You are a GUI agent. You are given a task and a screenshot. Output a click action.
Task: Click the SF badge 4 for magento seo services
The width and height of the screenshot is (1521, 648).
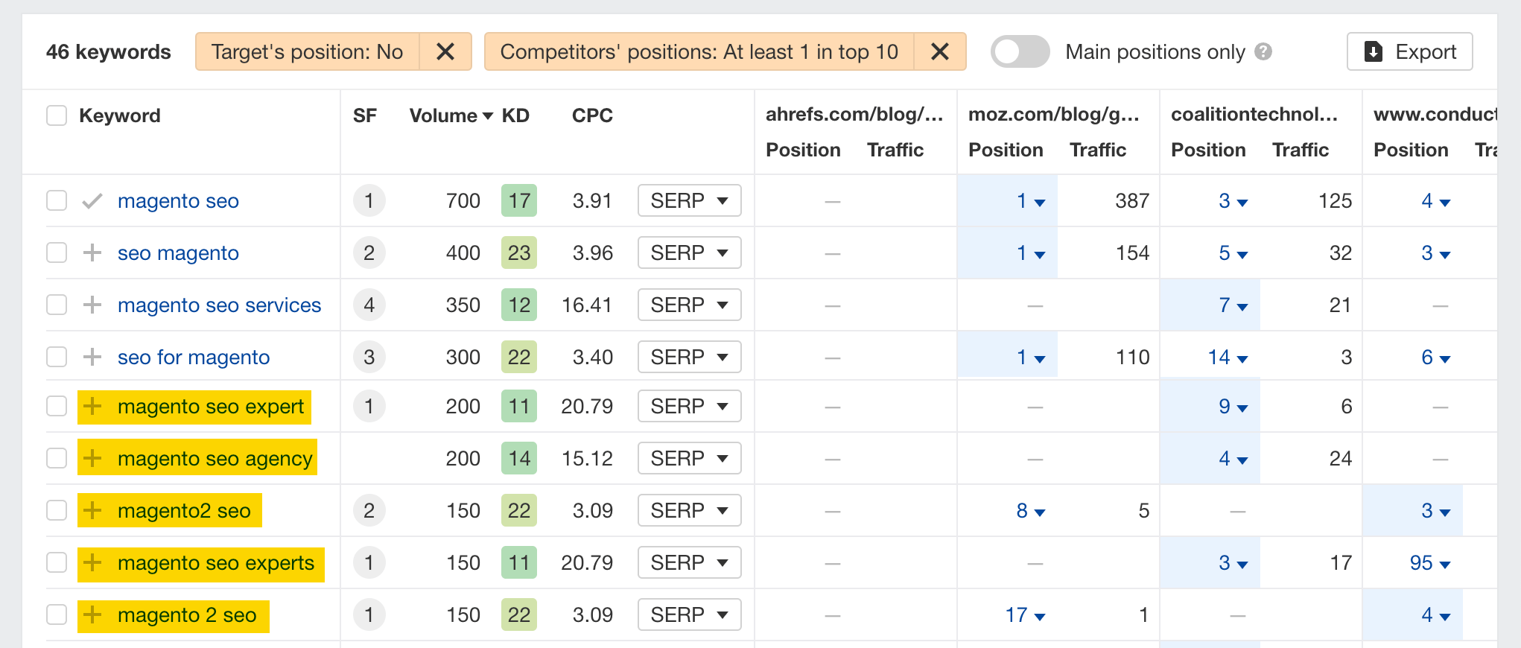(x=369, y=305)
